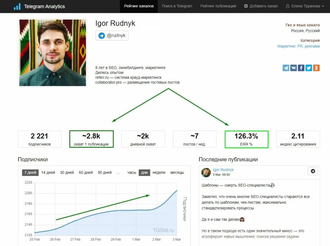
Task: Open the Маркетинг, PR, реклама category link
Action: point(298,46)
